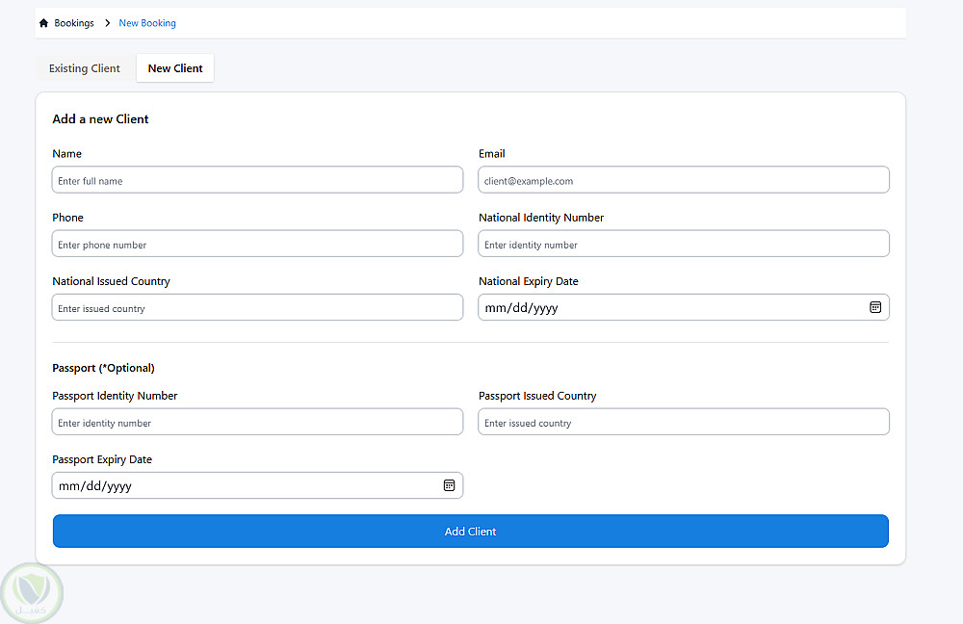
Task: Go to Bookings breadcrumb link
Action: 74,23
